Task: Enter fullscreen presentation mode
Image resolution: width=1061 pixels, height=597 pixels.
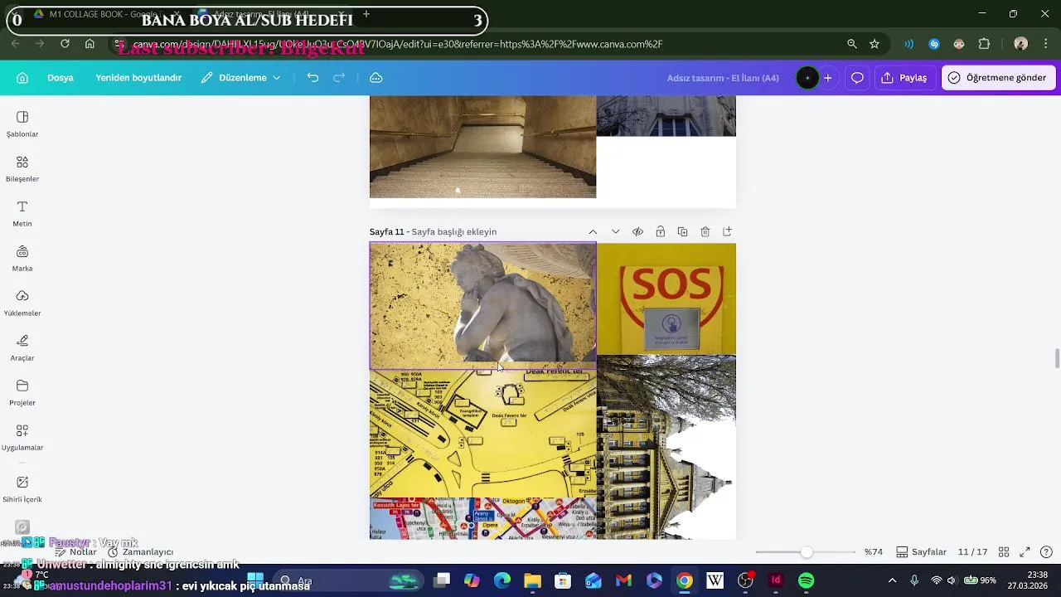Action: click(x=1025, y=552)
